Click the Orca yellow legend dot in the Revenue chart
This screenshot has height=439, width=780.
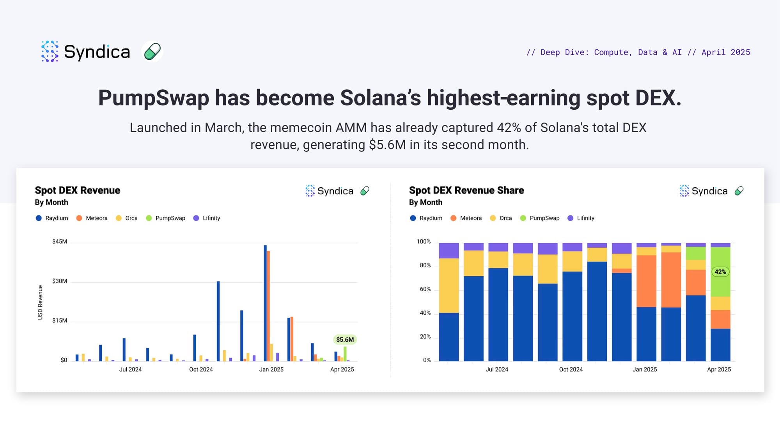(x=119, y=218)
